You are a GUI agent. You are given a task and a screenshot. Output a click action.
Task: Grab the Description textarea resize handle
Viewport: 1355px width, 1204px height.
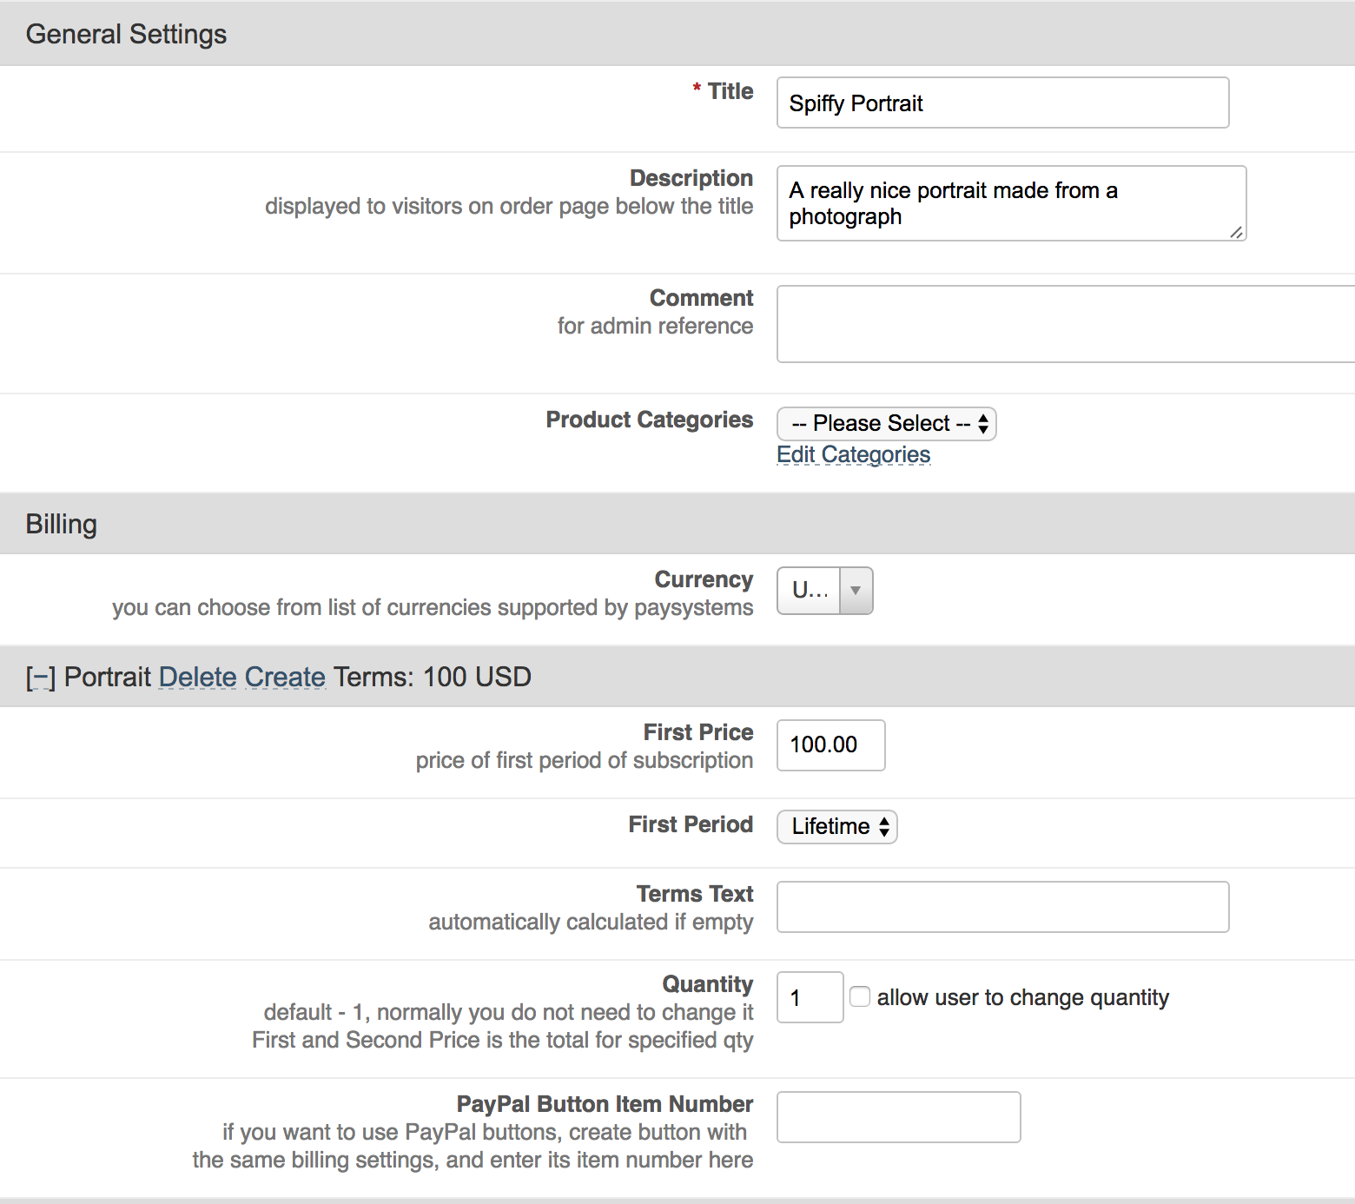[x=1236, y=232]
